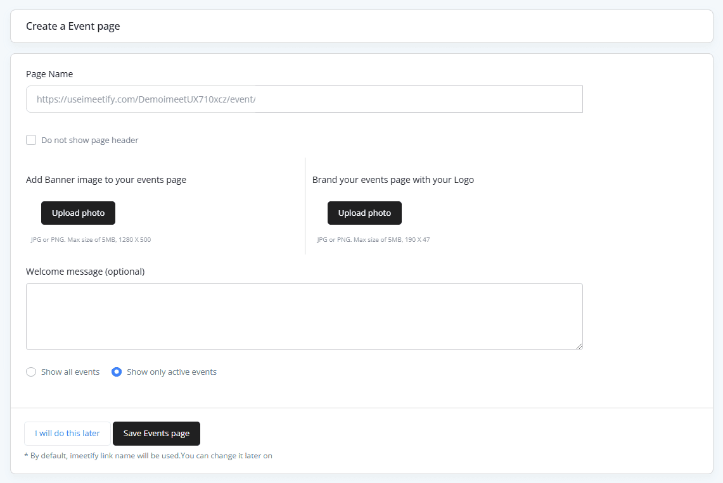The height and width of the screenshot is (483, 723).
Task: Select the 'Show only active events' radio button
Action: pyautogui.click(x=117, y=372)
